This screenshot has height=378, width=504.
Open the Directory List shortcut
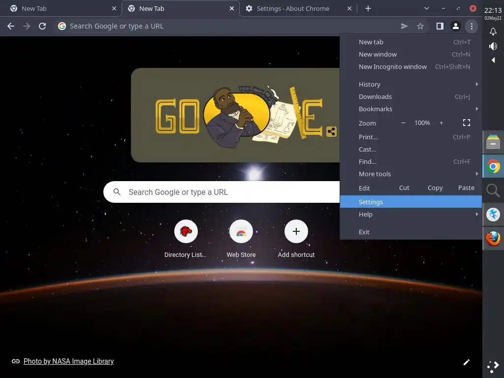pos(186,240)
